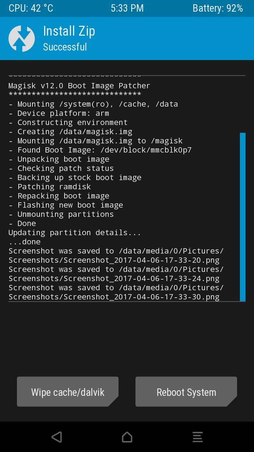The height and width of the screenshot is (452, 254).
Task: Click the Successful status text
Action: [65, 47]
